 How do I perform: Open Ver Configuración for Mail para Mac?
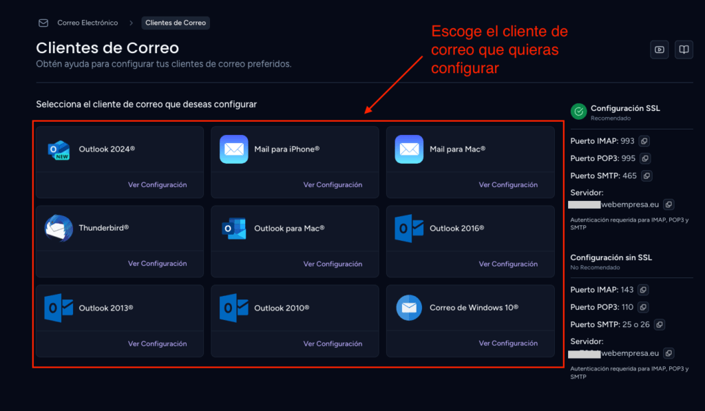[508, 185]
